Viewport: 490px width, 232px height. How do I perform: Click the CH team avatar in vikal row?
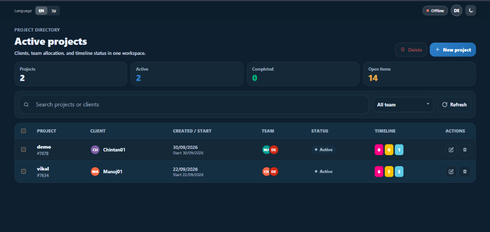[266, 171]
